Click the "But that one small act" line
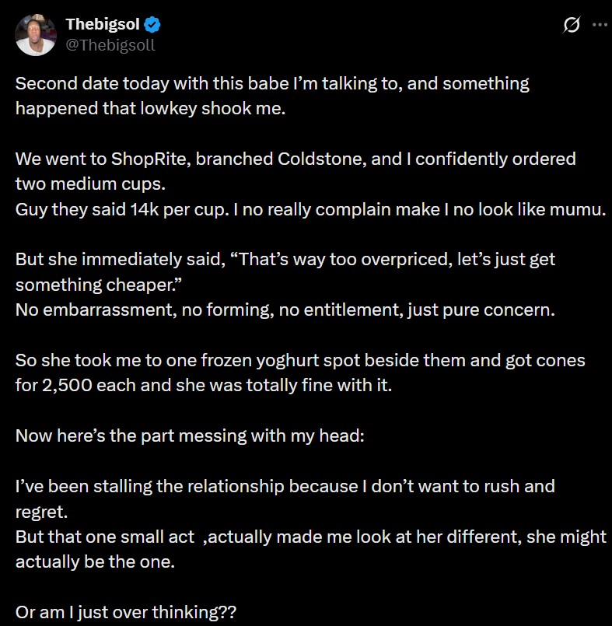This screenshot has height=626, width=612. (x=311, y=537)
